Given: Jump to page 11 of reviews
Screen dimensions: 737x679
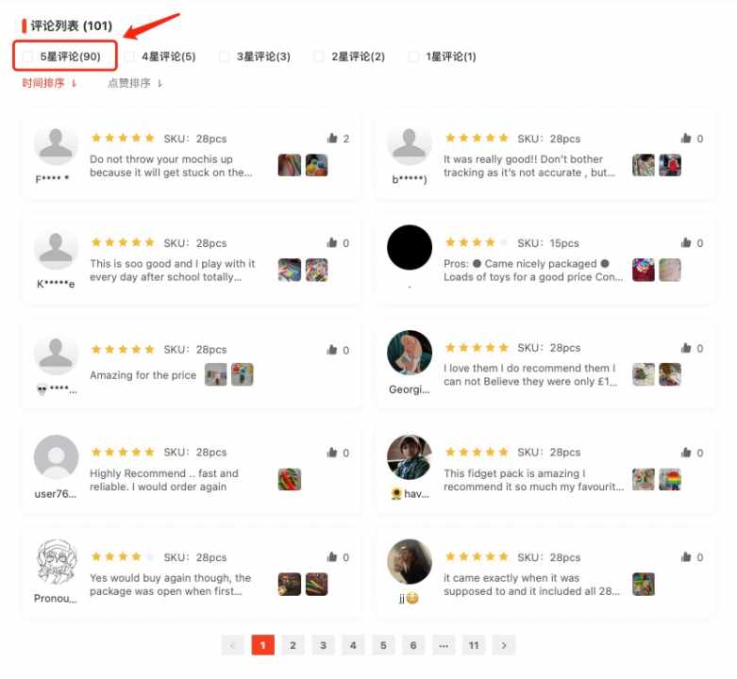Looking at the screenshot, I should 474,645.
